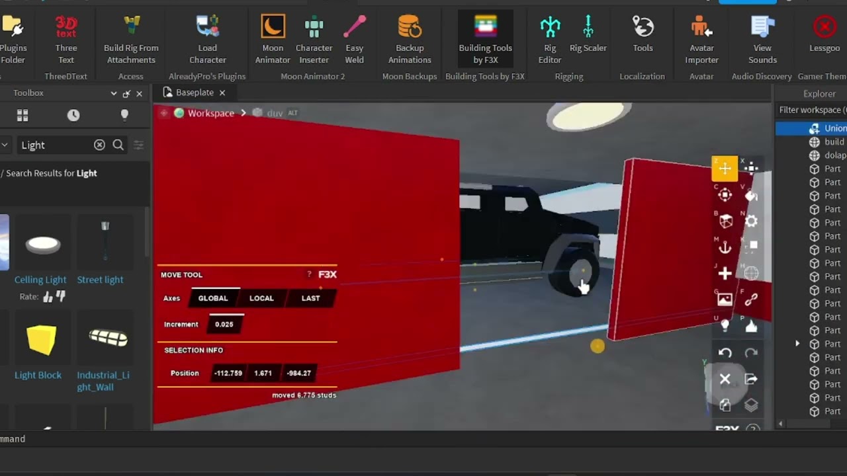Open Moon Animator plugin
This screenshot has width=847, height=476.
273,40
